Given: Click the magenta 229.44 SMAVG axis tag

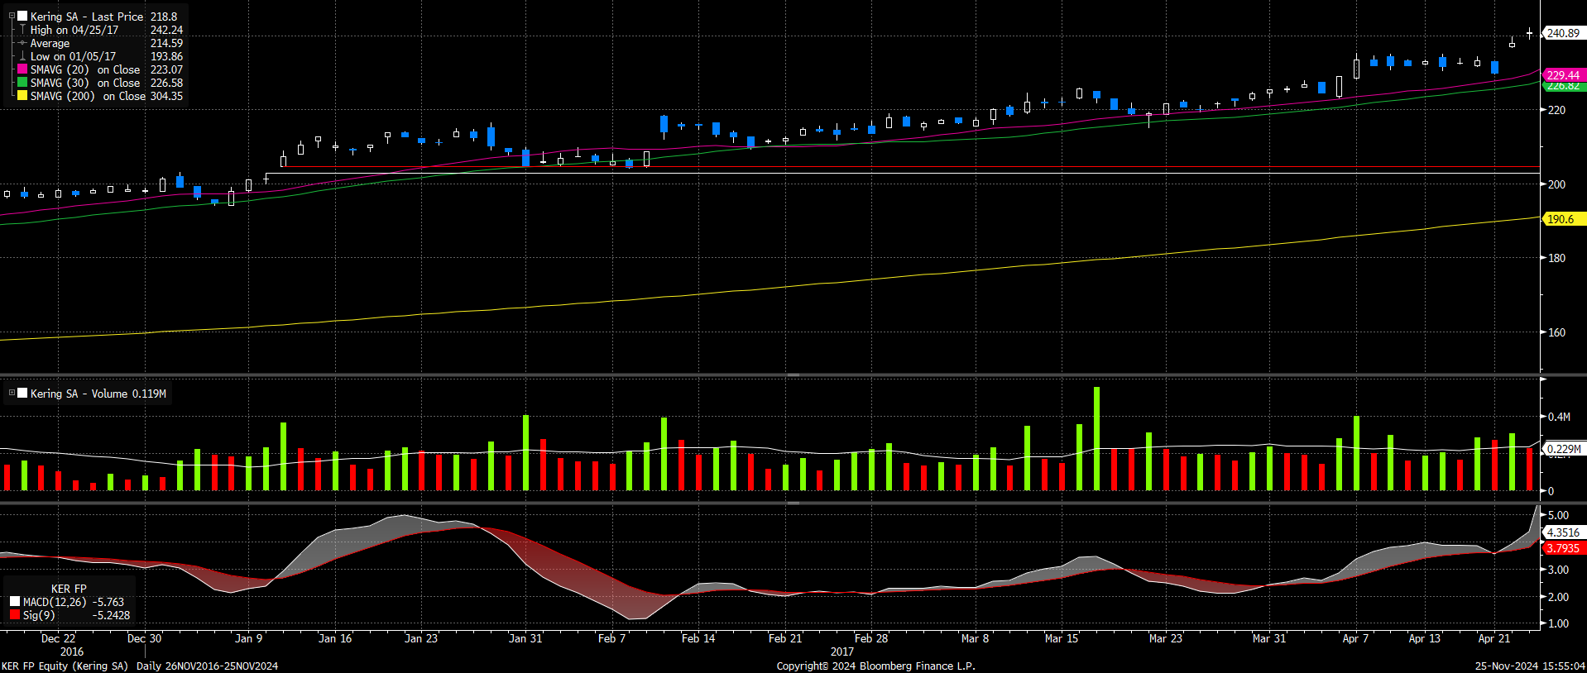Looking at the screenshot, I should 1564,74.
